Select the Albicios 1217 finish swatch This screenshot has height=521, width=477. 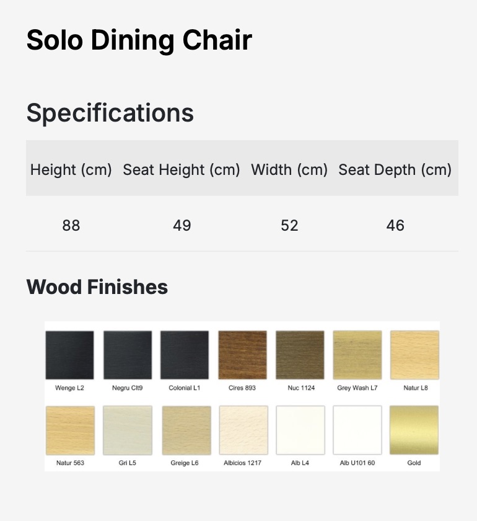[x=243, y=430]
